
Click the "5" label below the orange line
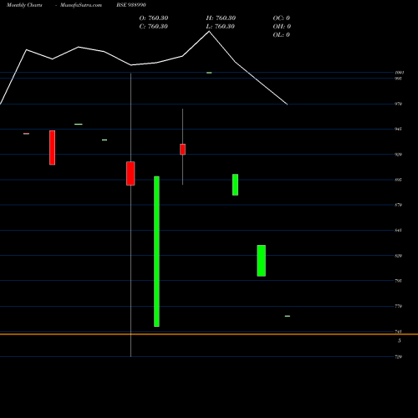tap(400, 340)
